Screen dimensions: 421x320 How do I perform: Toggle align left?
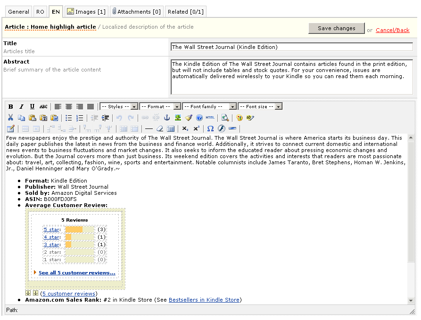pos(58,106)
